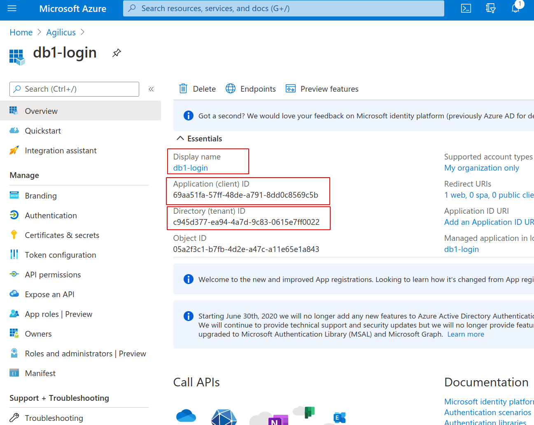Open the 'My organization only' link
The width and height of the screenshot is (534, 425).
click(481, 168)
